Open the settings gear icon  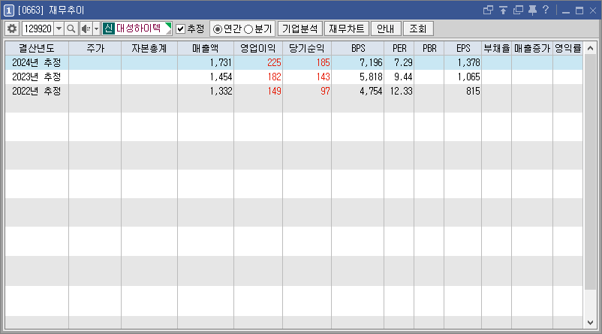12,29
